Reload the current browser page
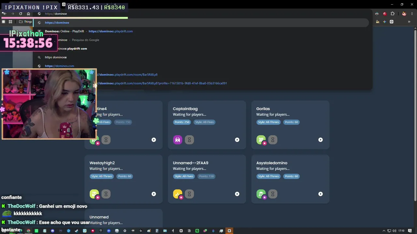417x234 pixels. 21,14
